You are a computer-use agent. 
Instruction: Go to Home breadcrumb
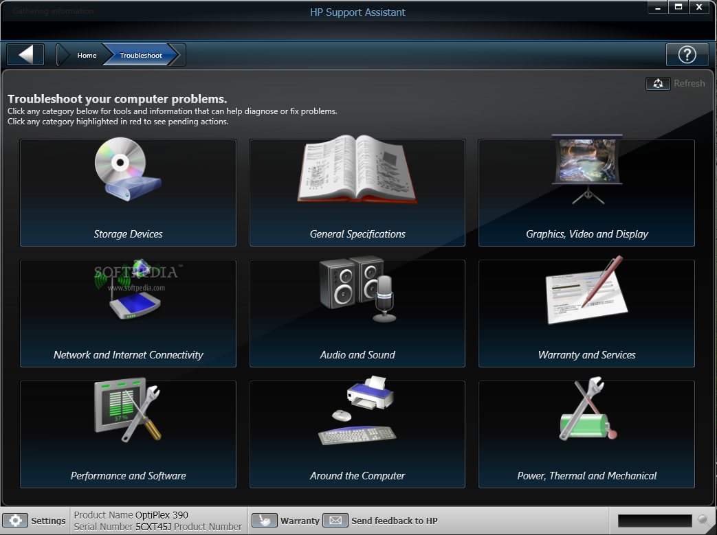(x=87, y=55)
